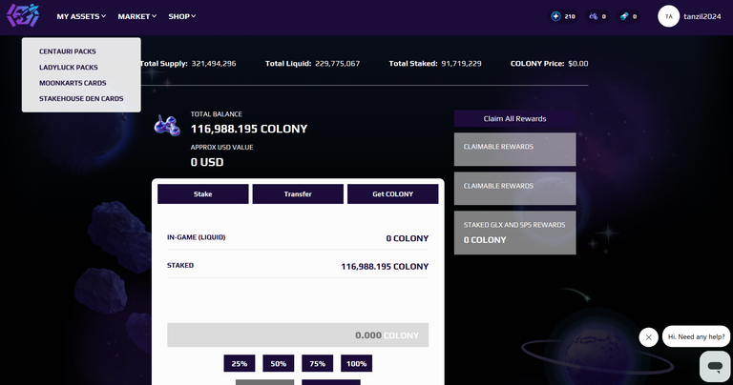This screenshot has height=385, width=733.
Task: Click the second CLAIMABLE REWARDS card
Action: [514, 189]
